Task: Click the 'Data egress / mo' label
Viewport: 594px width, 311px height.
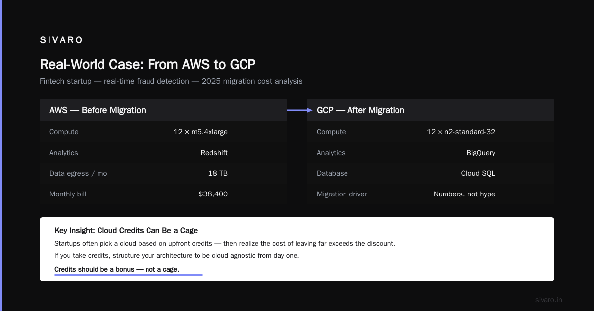Action: pos(78,173)
